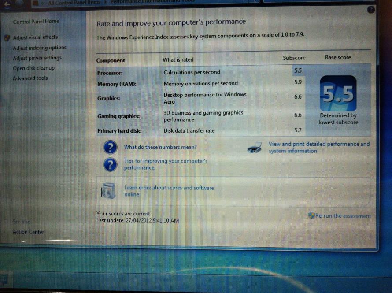Select the Processor: row label
The height and width of the screenshot is (293, 392).
(110, 73)
